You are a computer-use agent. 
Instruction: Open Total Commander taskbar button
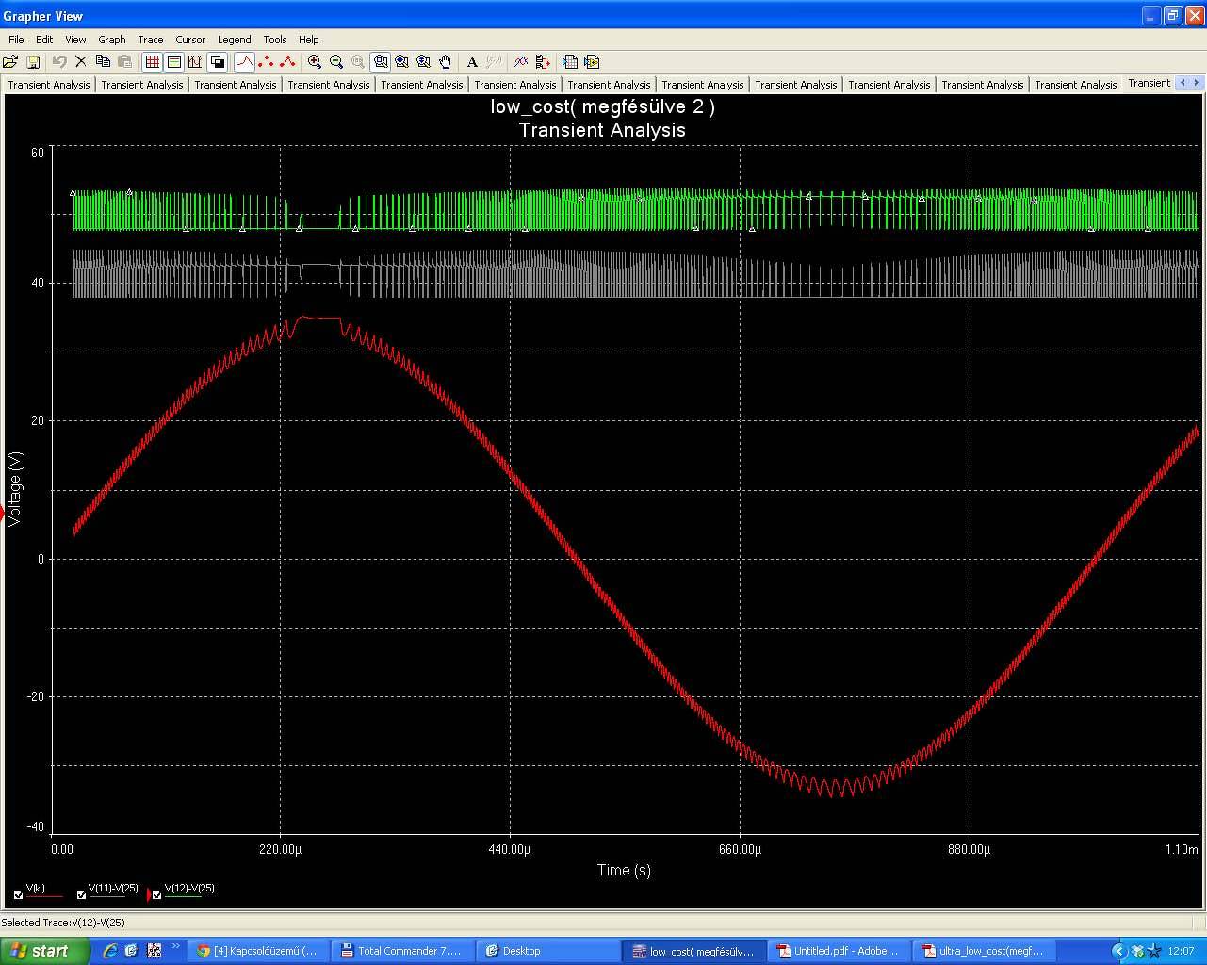click(x=405, y=951)
